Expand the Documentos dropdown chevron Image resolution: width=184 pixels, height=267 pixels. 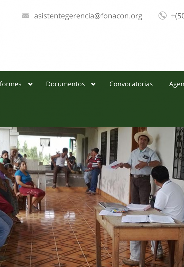pos(93,84)
